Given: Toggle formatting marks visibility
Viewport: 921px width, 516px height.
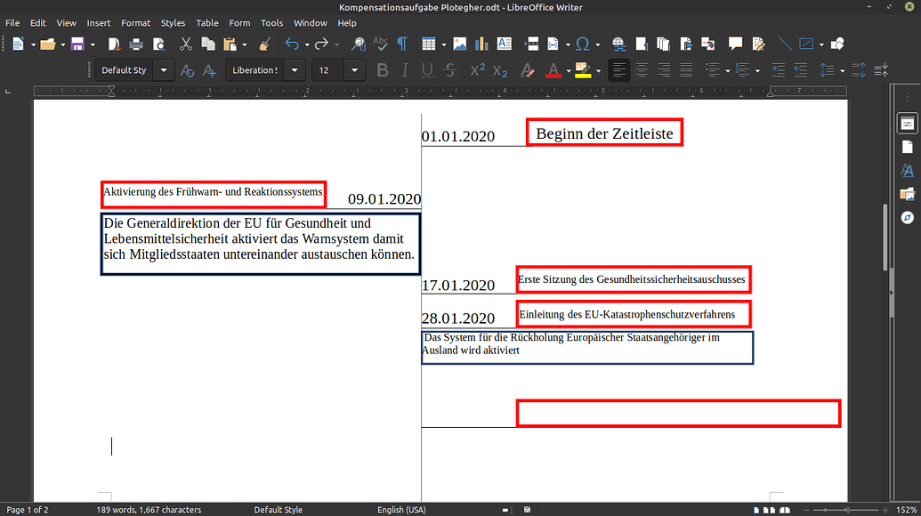Looking at the screenshot, I should tap(401, 43).
